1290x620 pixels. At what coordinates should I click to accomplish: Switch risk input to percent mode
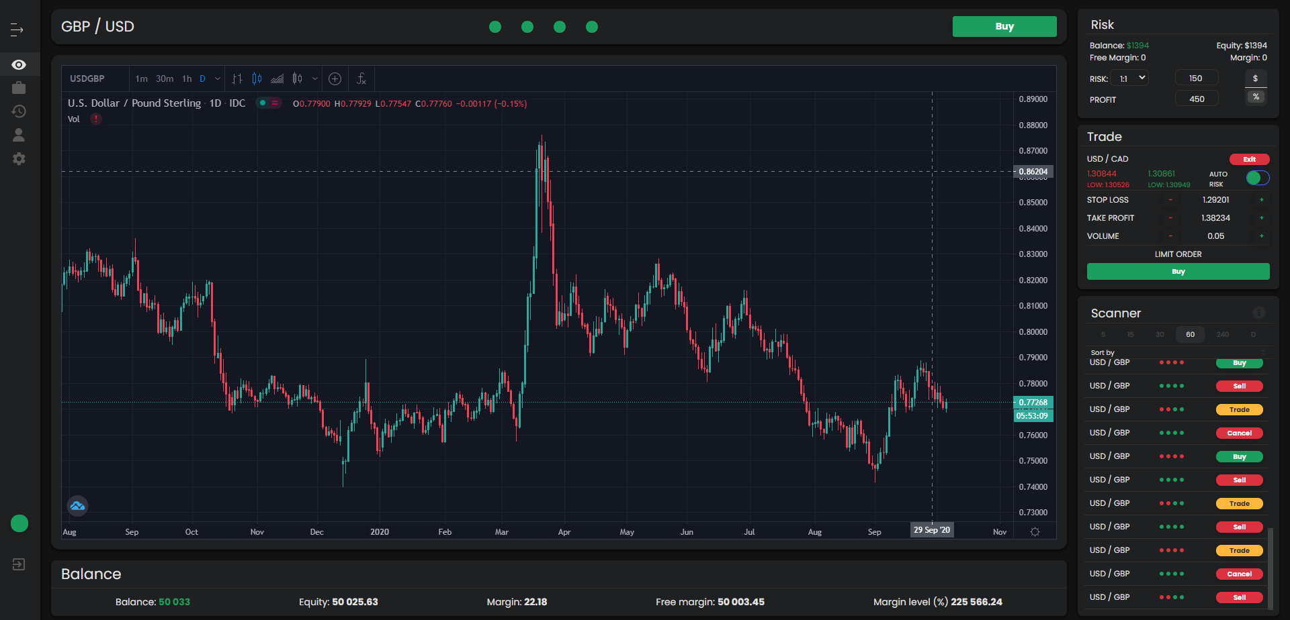coord(1256,97)
